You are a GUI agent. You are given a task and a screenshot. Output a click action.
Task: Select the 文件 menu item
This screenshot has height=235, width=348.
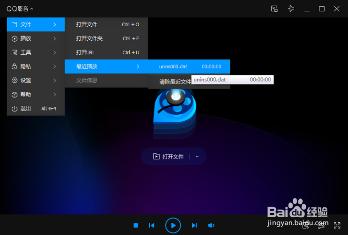pos(36,24)
